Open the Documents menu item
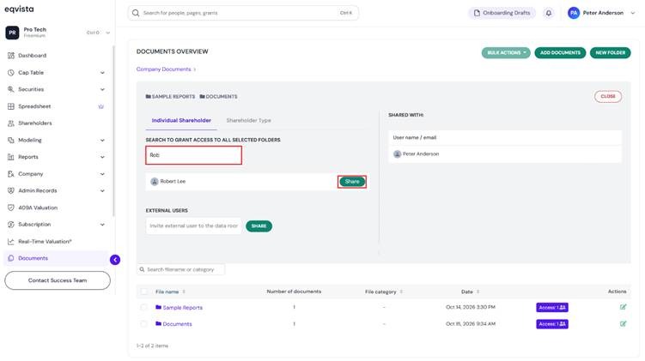 point(33,258)
